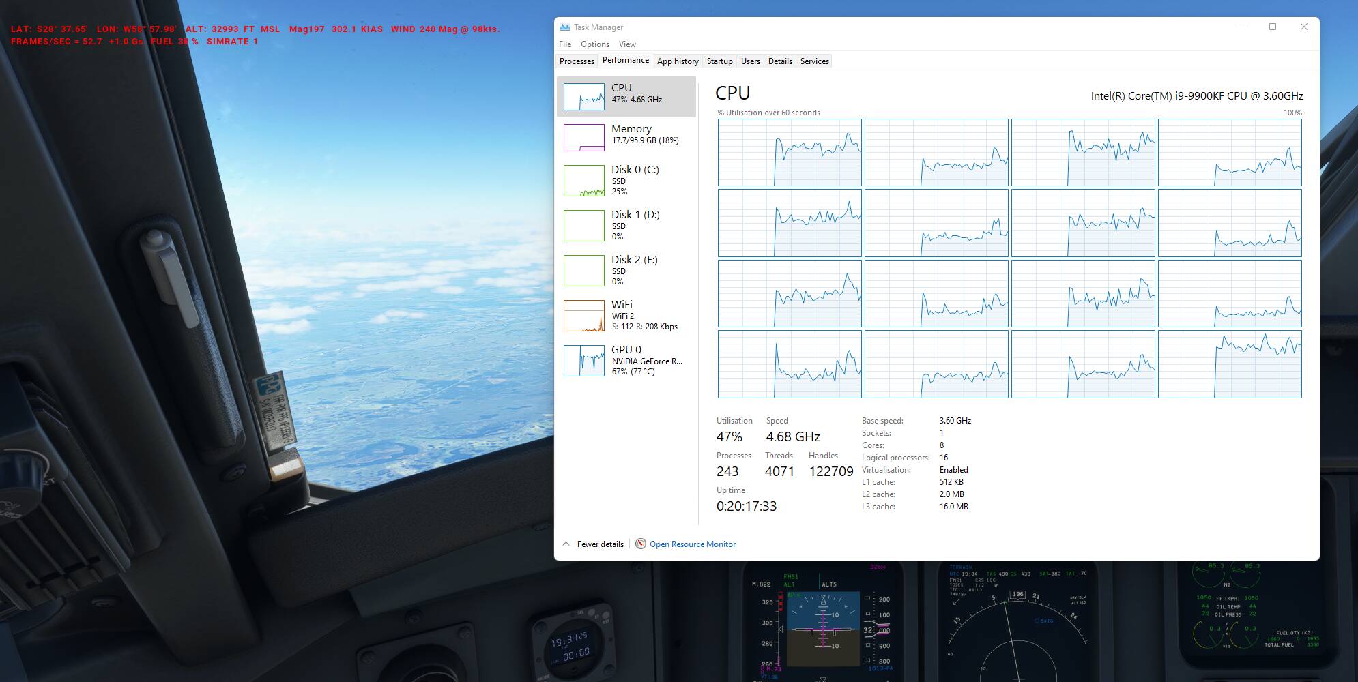Go to the Startup tab
The width and height of the screenshot is (1358, 682).
(x=719, y=61)
